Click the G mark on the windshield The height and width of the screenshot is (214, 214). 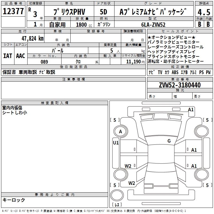pos(169,141)
